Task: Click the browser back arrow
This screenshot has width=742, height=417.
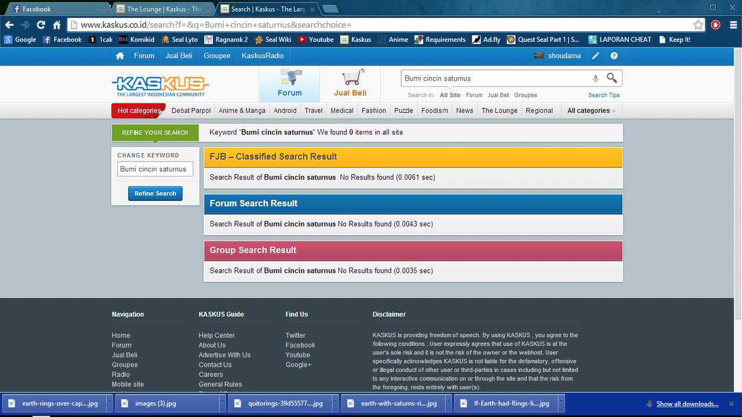Action: [x=9, y=25]
